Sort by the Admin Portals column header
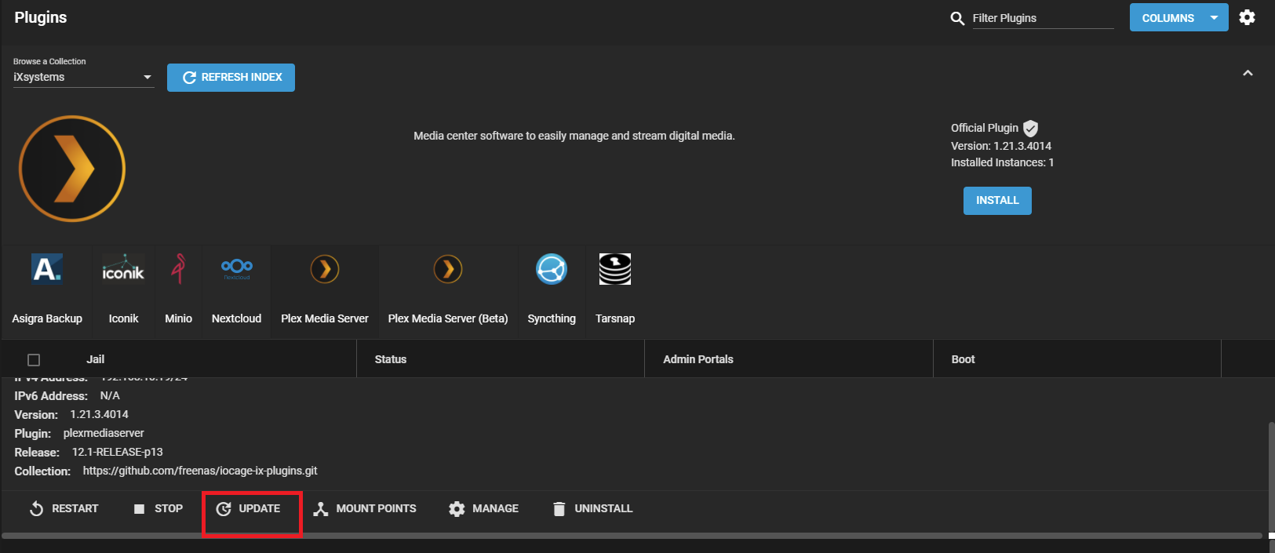The image size is (1275, 553). coord(698,359)
